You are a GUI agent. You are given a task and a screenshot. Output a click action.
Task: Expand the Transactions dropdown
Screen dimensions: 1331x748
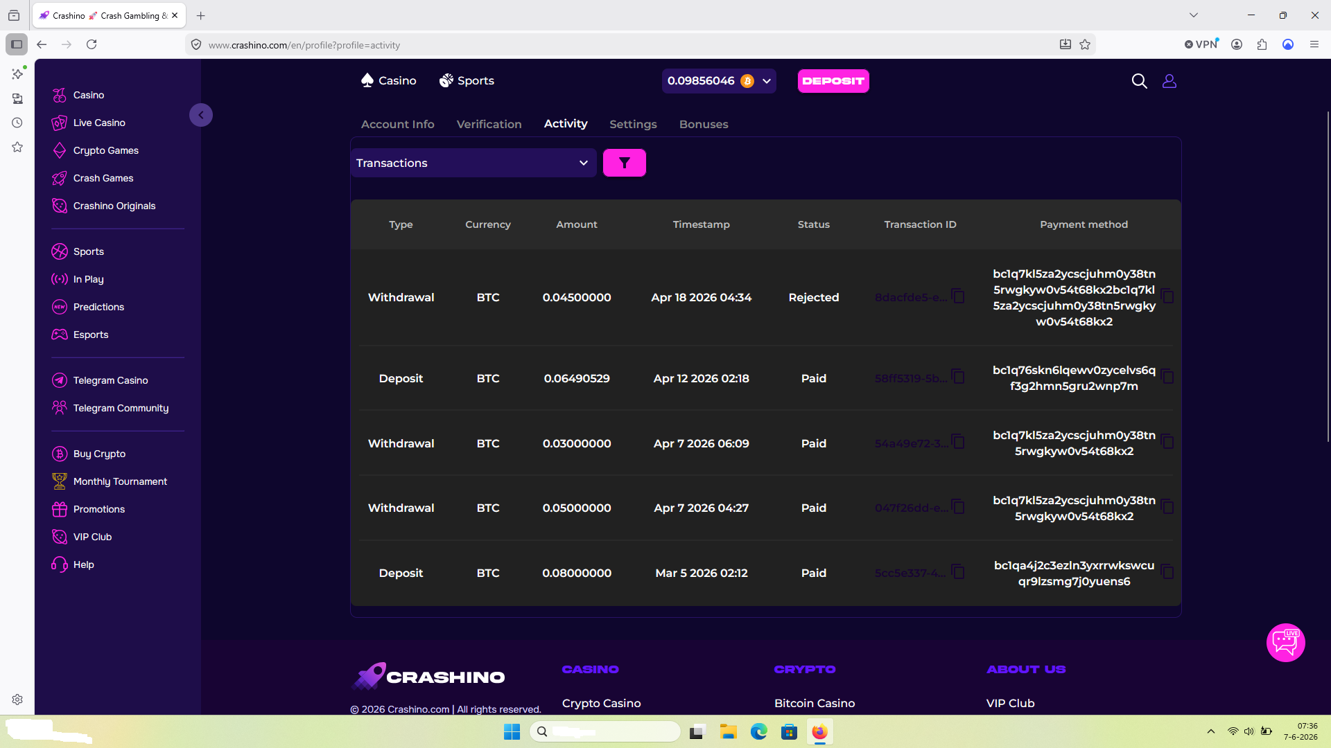473,163
